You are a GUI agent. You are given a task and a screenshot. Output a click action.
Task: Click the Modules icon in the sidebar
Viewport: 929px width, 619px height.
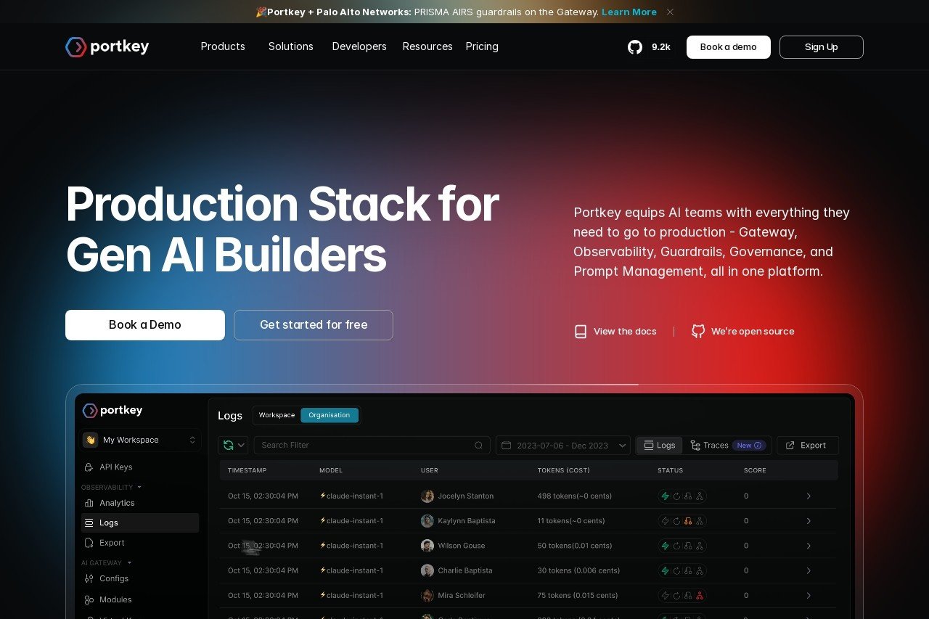(89, 600)
